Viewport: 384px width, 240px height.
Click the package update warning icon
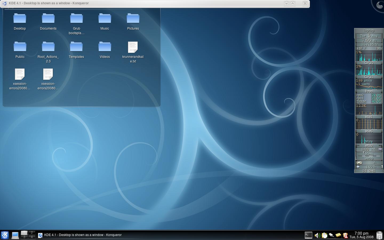345,235
